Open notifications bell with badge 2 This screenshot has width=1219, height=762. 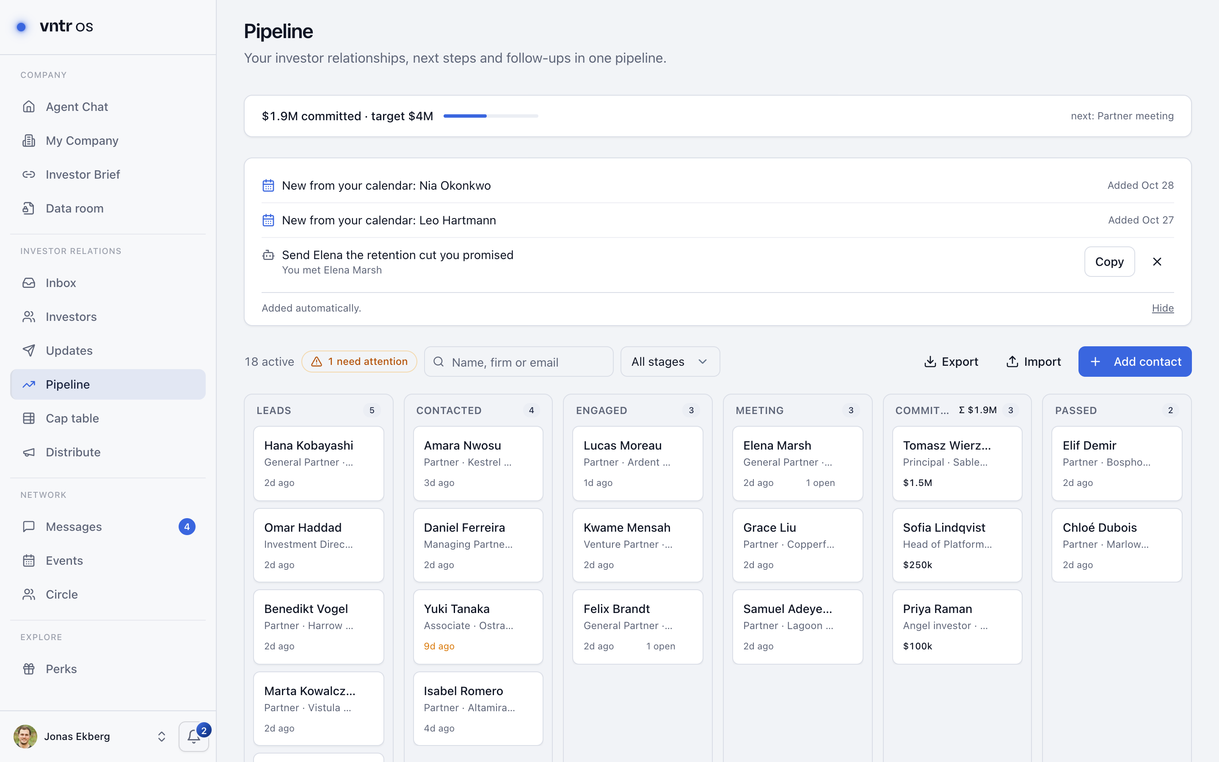coord(194,736)
